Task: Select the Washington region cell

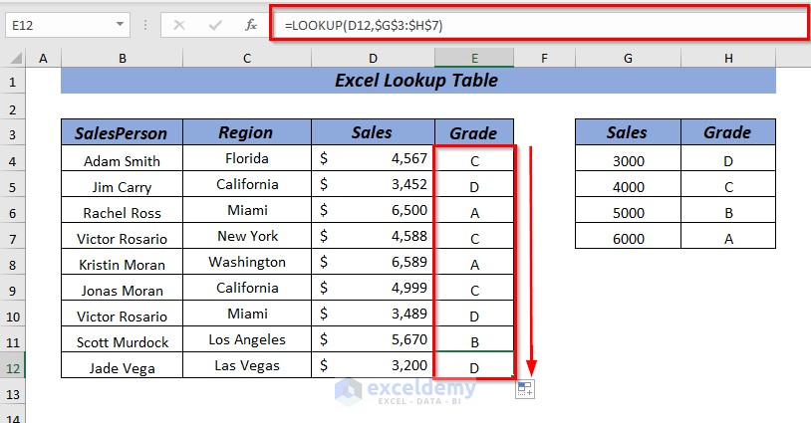Action: pyautogui.click(x=247, y=262)
